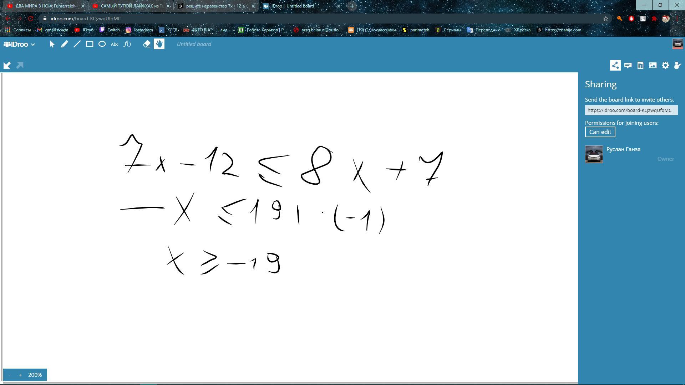Viewport: 685px width, 385px height.
Task: Open the f() formula editor tool
Action: point(127,44)
